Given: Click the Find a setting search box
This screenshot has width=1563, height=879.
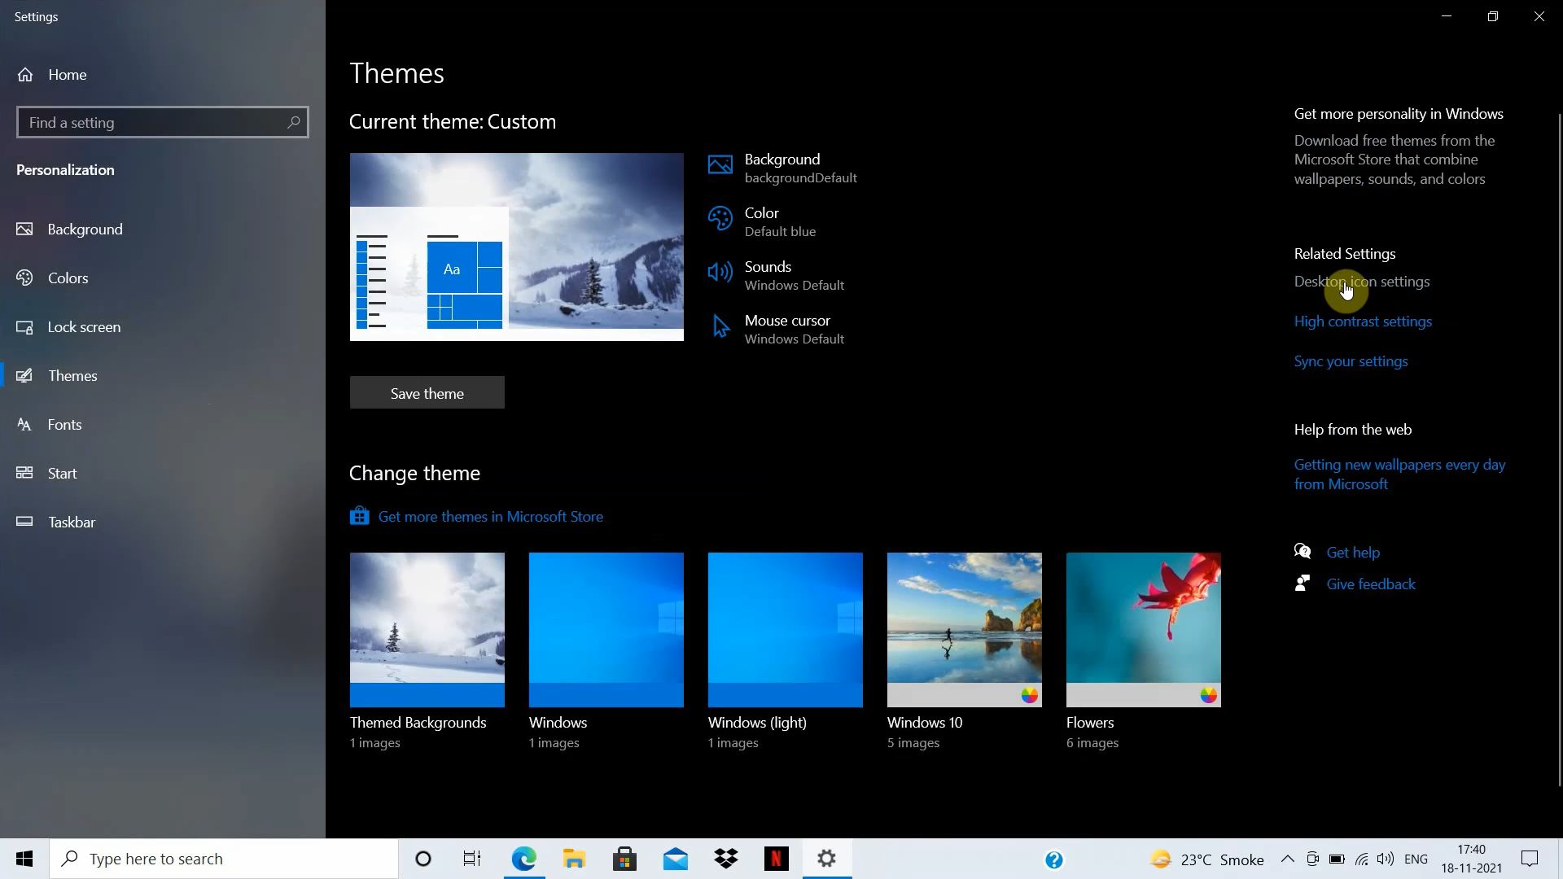Looking at the screenshot, I should pos(162,122).
